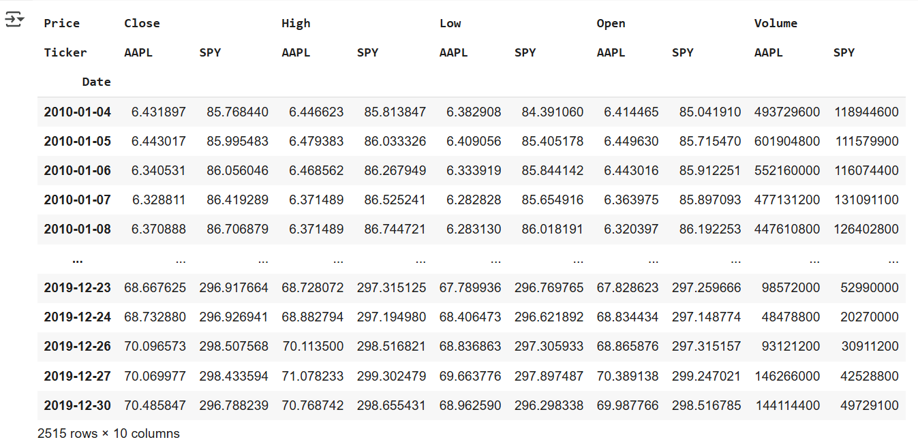Image resolution: width=918 pixels, height=444 pixels.
Task: Click the volume value 116074400
Action: point(866,171)
